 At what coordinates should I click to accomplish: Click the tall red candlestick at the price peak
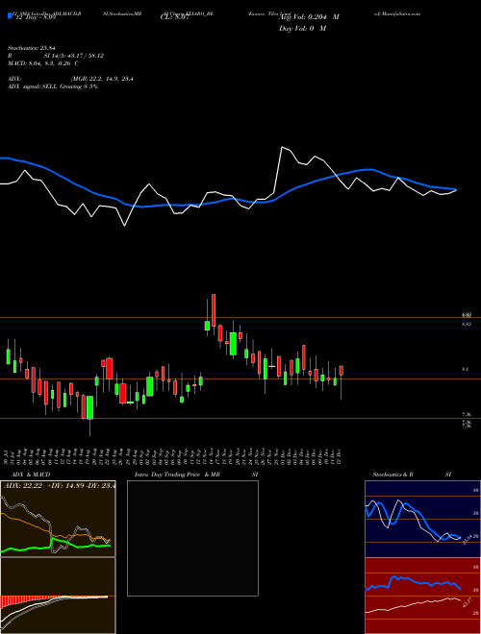tap(214, 310)
